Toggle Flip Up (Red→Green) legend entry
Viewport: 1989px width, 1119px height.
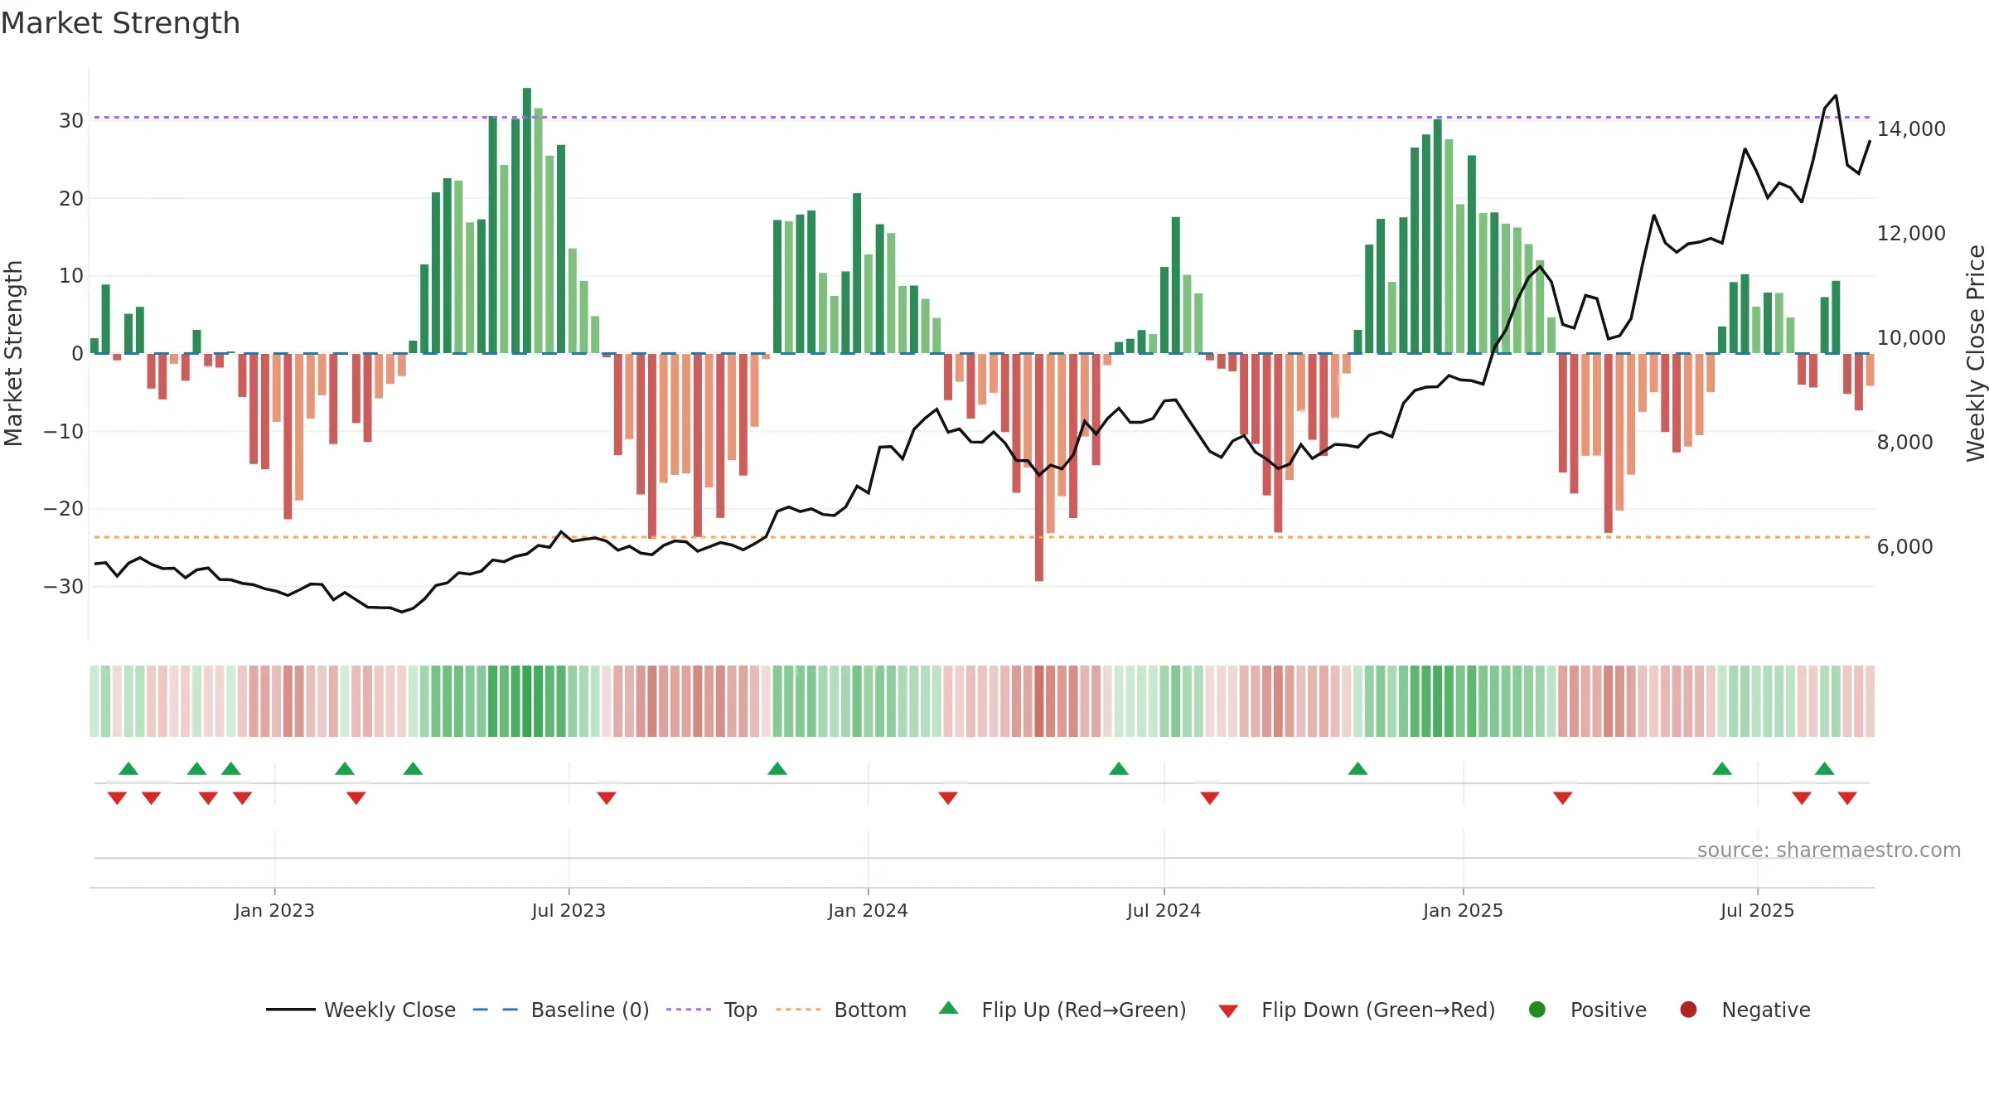[1062, 1010]
